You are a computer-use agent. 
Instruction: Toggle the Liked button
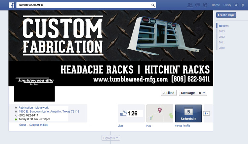point(169,93)
